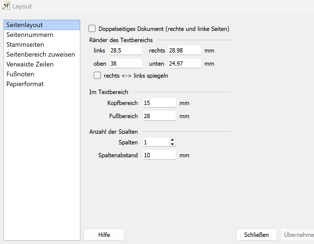Increase Spalten with up arrow
This screenshot has height=244, width=314.
click(172, 140)
